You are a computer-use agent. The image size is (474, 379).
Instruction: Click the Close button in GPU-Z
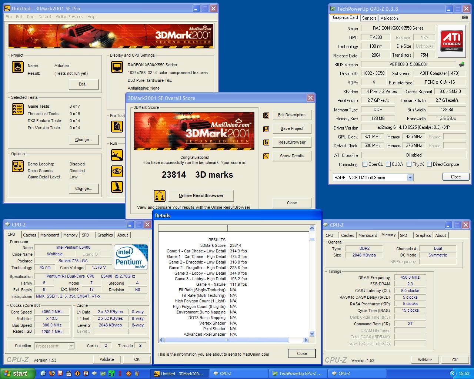(x=456, y=177)
